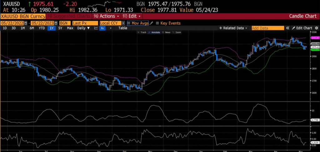Open the end date calendar picker icon

coord(56,23)
